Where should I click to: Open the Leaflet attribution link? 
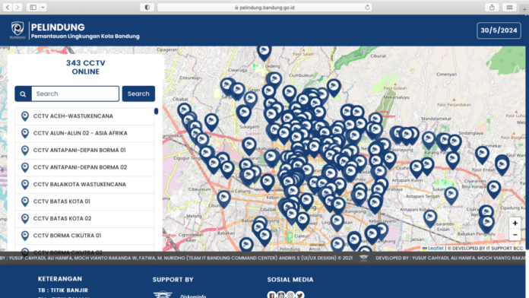[436, 249]
